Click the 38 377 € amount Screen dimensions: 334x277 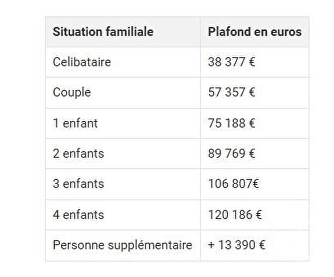232,62
